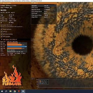This screenshot has height=93, width=93.
Task: Click the graph legend box in GPU 0 graph
Action: pos(44,82)
